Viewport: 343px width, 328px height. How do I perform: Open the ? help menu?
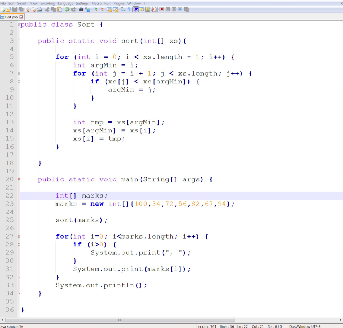(x=144, y=3)
